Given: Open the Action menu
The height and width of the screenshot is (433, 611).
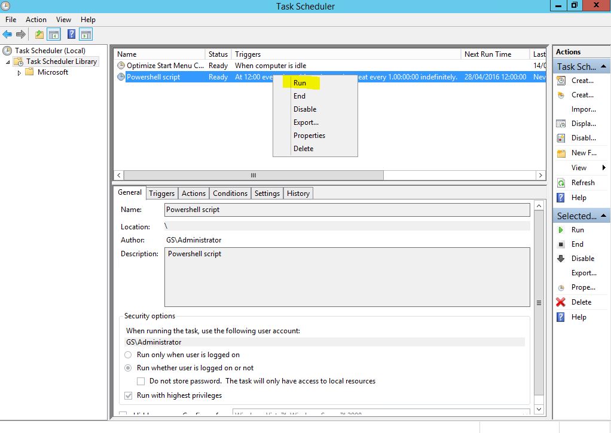Looking at the screenshot, I should pos(36,20).
